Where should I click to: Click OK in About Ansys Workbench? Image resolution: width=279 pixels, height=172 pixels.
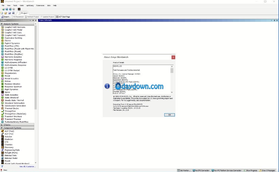pos(169,115)
